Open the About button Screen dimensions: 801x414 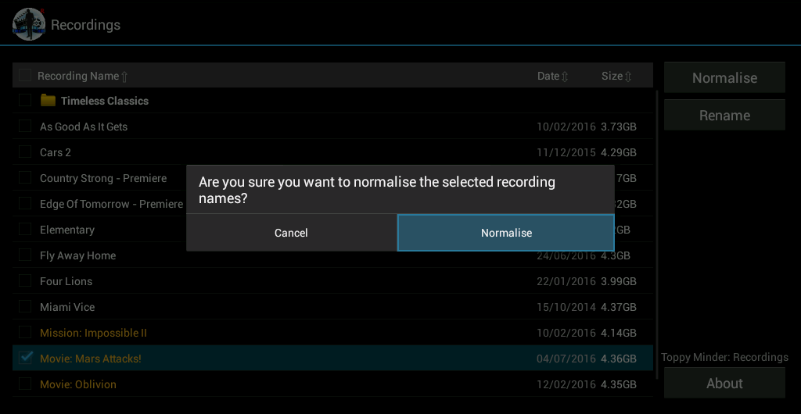point(724,384)
